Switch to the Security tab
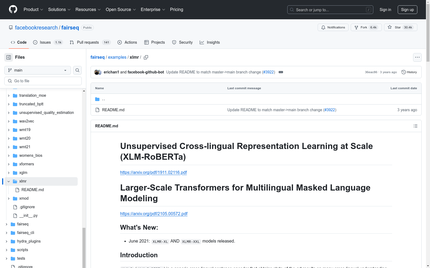Screen dimensions: 430x268 pos(182,42)
